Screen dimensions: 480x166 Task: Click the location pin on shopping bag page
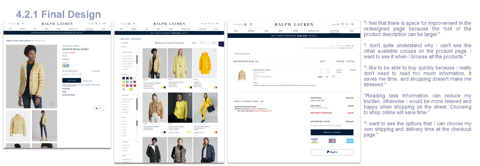click(x=251, y=24)
